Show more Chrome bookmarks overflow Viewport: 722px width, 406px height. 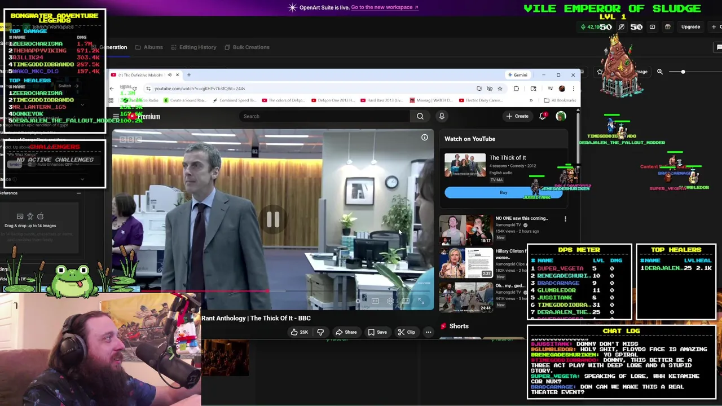coord(531,100)
